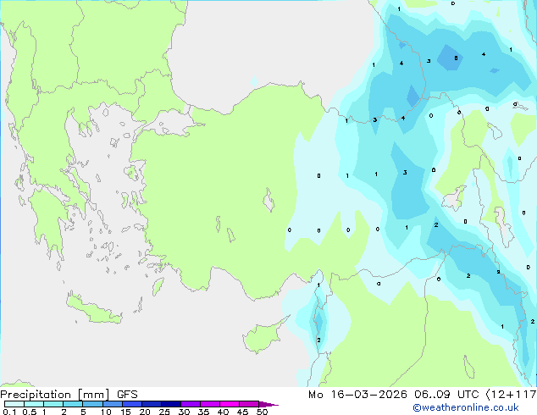Click the '10' legend scale label

click(106, 412)
